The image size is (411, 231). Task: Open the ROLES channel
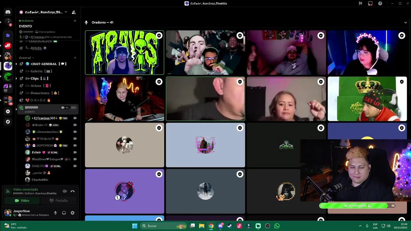tap(47, 48)
